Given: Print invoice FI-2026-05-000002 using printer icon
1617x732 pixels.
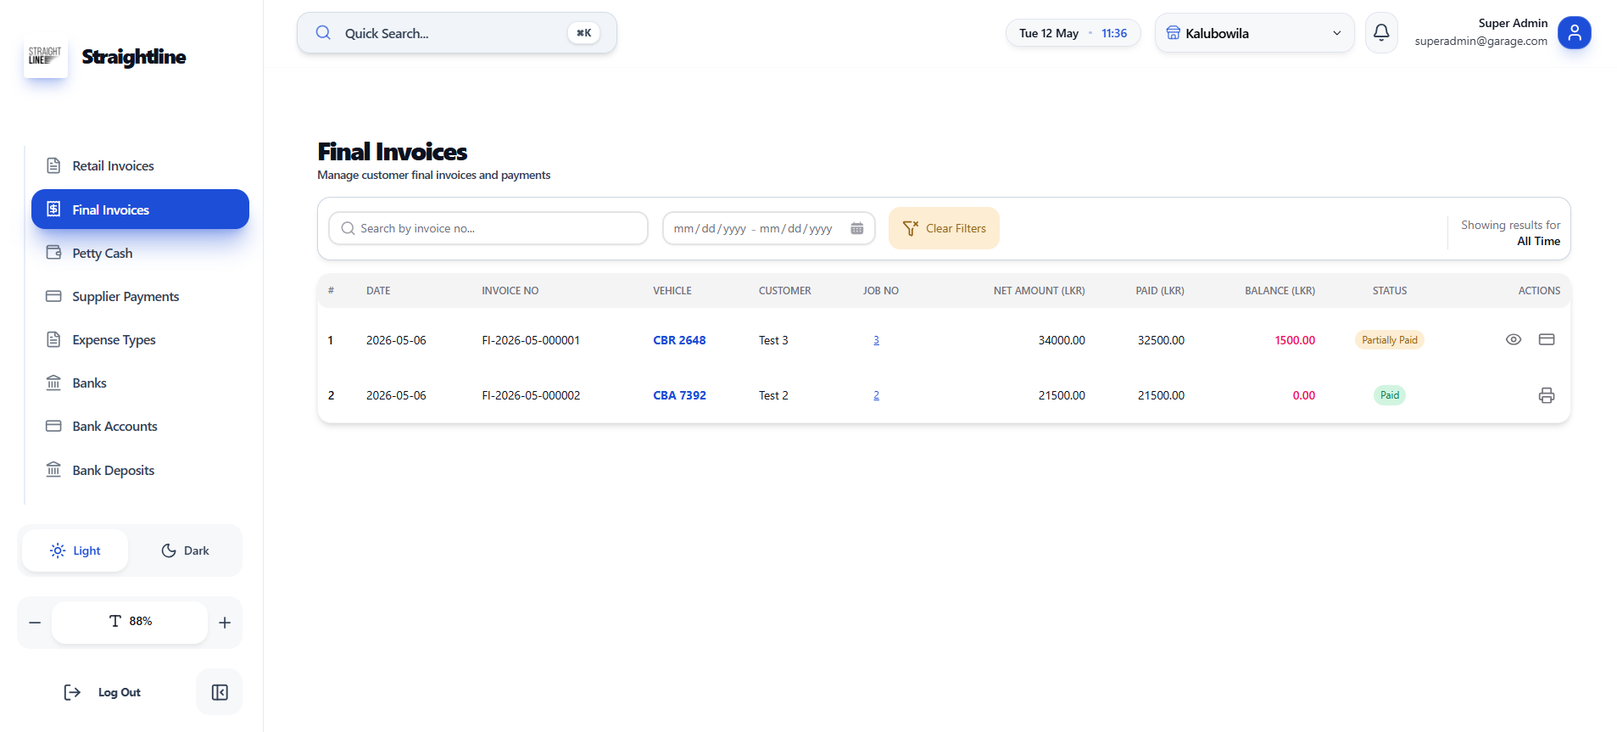Looking at the screenshot, I should pyautogui.click(x=1547, y=395).
